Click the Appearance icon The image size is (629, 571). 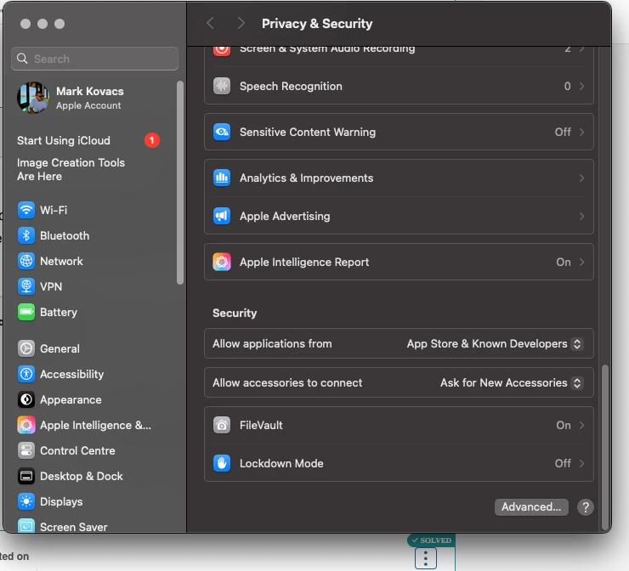26,399
